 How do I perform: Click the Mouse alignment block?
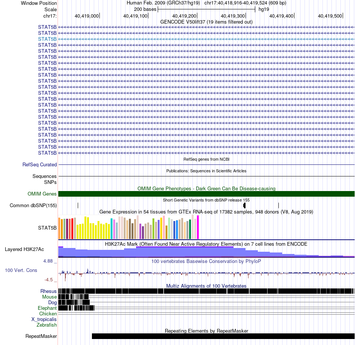pyautogui.click(x=73, y=297)
